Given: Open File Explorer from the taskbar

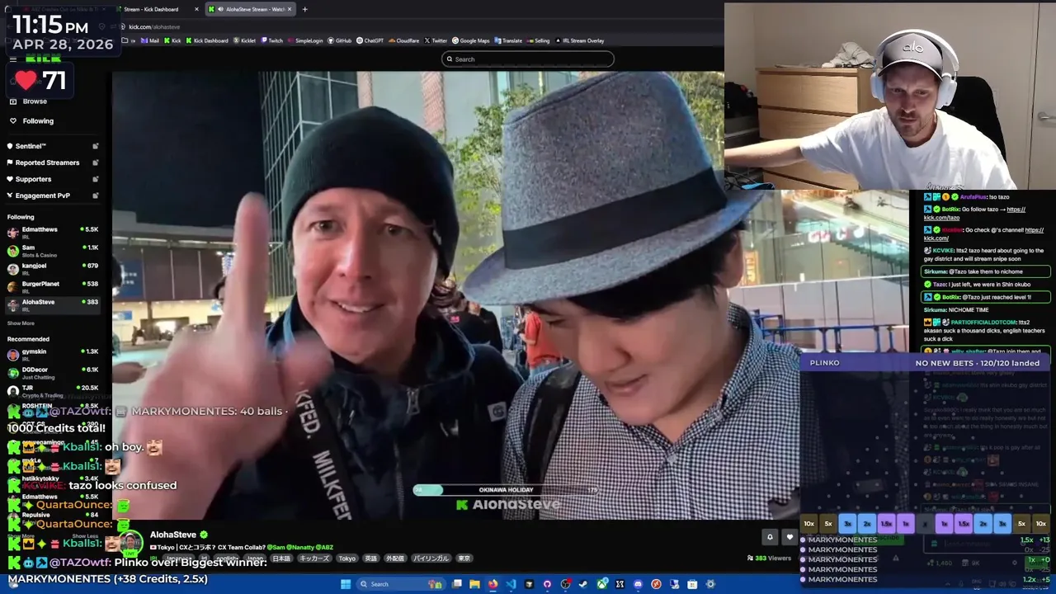Looking at the screenshot, I should [474, 584].
